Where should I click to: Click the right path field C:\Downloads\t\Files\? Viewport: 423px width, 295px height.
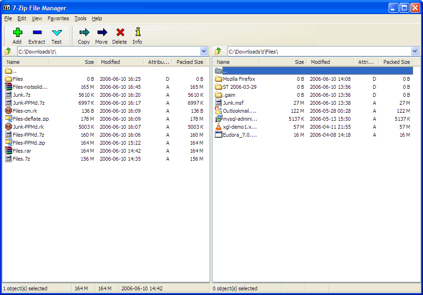point(319,51)
